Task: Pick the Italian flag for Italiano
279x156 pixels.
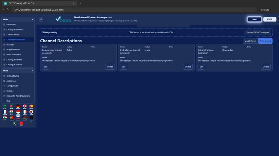Action: pyautogui.click(x=25, y=112)
